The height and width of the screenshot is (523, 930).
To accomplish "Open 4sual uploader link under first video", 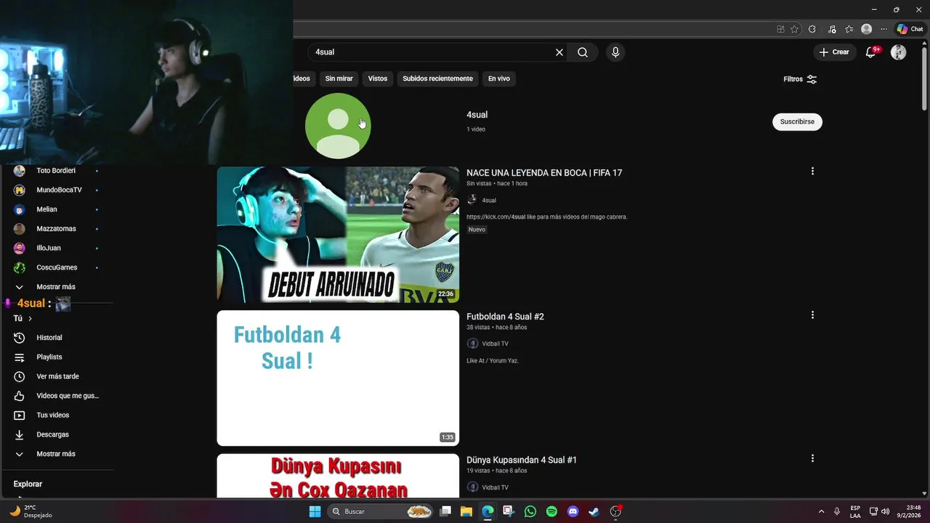I will coord(489,200).
